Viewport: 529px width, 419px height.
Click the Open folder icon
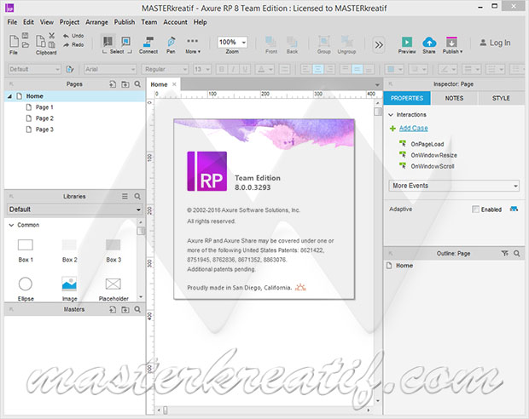[x=26, y=45]
